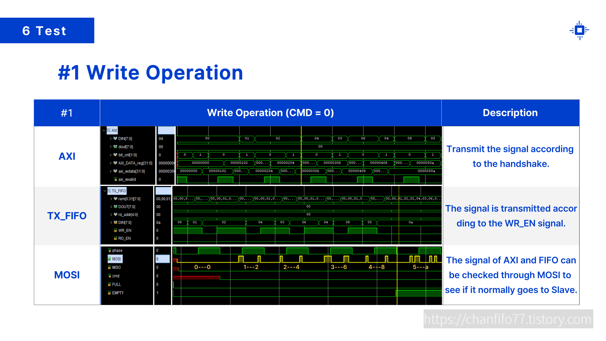
Task: Select the phase signal row
Action: point(117,250)
